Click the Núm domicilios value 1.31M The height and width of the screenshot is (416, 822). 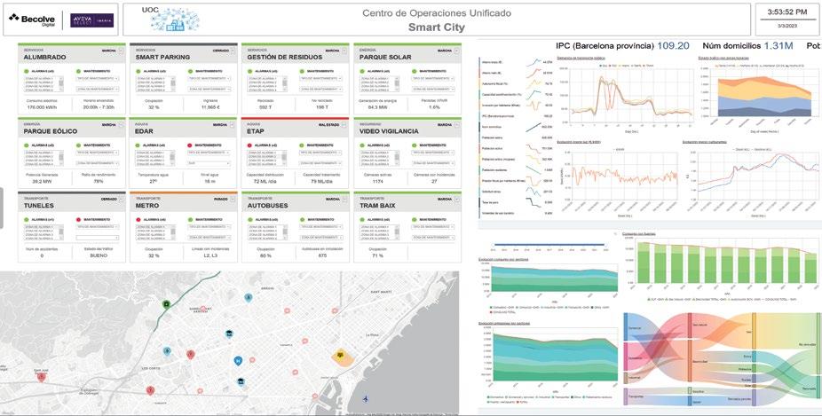pos(779,45)
